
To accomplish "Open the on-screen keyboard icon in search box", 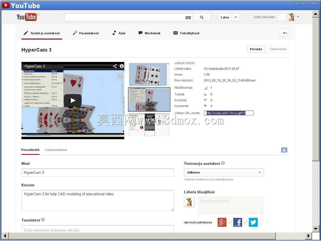I will click(188, 18).
